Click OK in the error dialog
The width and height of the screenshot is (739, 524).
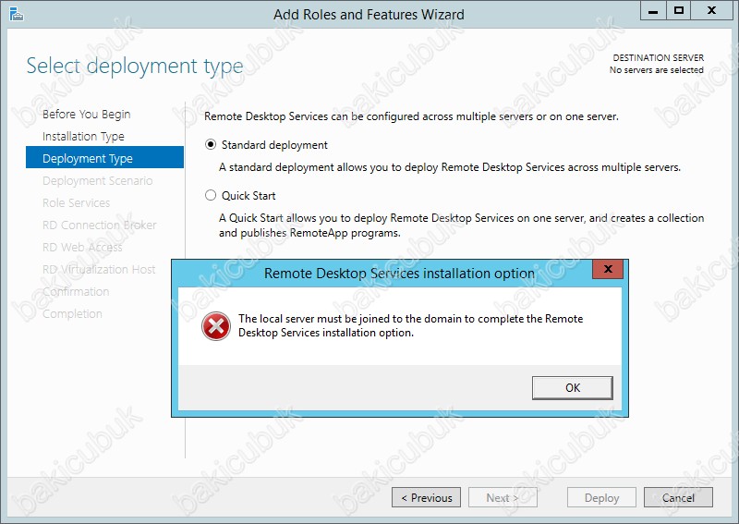click(x=573, y=387)
